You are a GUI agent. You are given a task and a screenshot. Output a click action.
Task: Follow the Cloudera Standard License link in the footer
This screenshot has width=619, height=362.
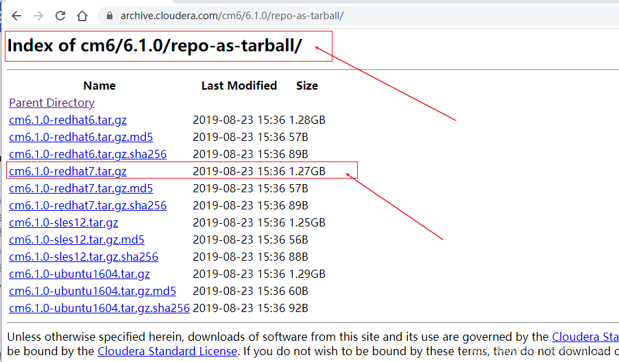point(167,351)
